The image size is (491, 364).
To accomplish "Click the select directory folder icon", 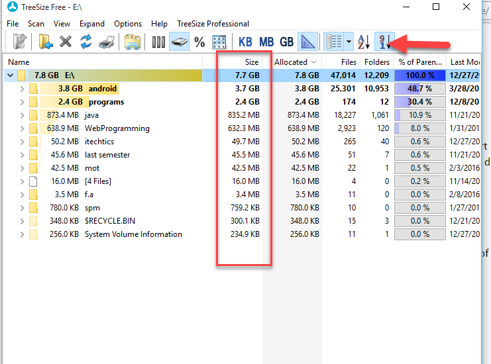I will click(45, 42).
